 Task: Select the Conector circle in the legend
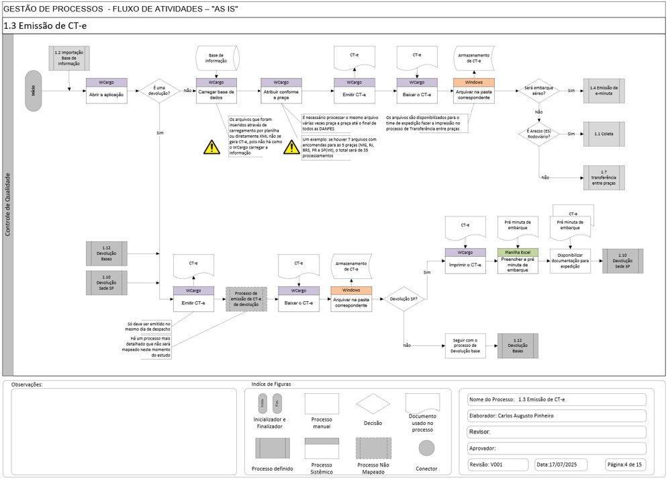pos(426,448)
